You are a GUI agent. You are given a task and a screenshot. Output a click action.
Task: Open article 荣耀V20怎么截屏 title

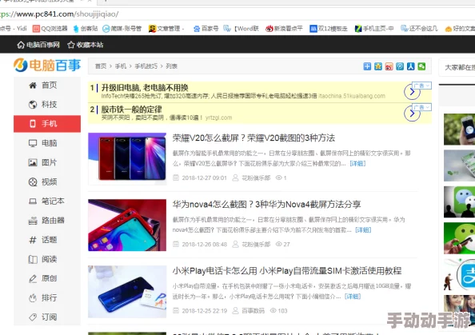tap(253, 138)
